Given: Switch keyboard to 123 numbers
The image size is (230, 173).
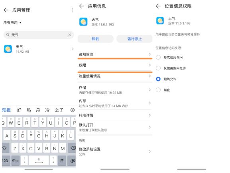Looking at the screenshot, I should click(6, 161).
